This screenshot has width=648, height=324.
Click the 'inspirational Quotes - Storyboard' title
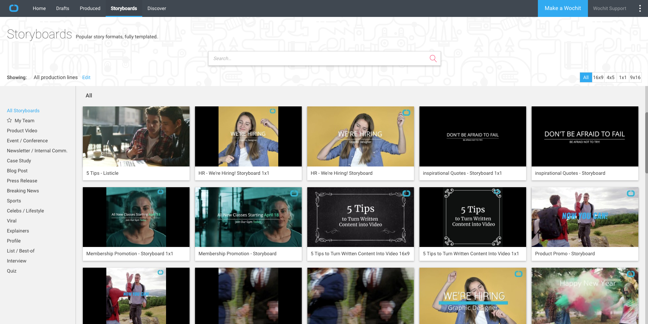point(570,173)
